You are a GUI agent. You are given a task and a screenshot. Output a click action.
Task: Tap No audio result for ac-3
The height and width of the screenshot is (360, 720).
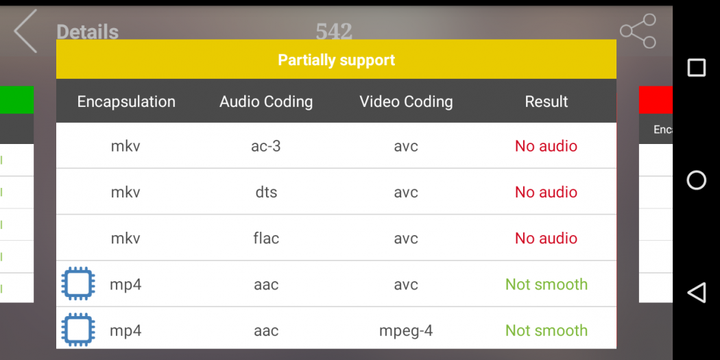coord(547,146)
